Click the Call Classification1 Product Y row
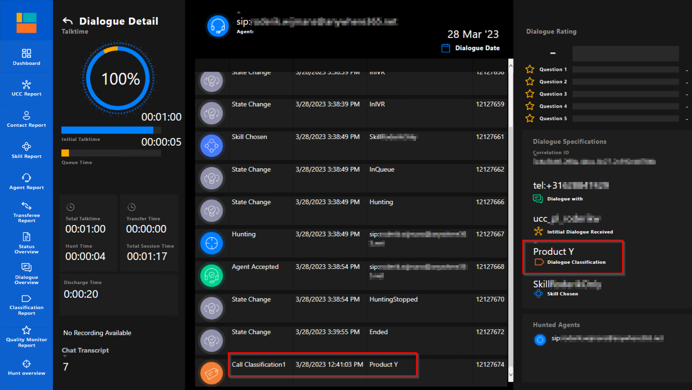692x390 pixels. pyautogui.click(x=322, y=365)
